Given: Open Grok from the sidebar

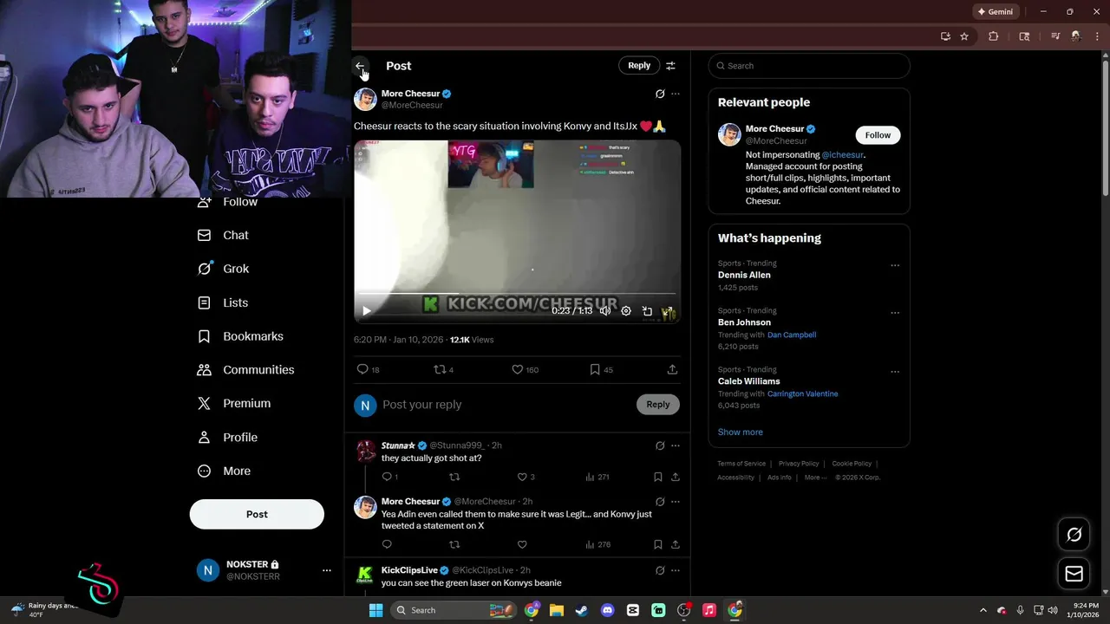Looking at the screenshot, I should (224, 269).
